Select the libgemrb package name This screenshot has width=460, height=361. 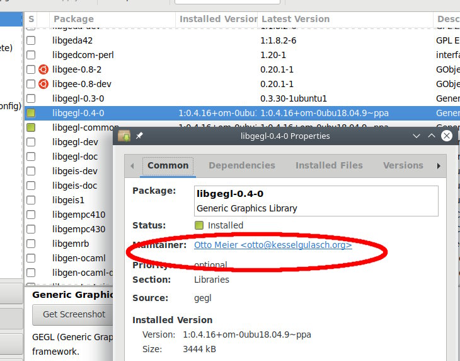coord(71,244)
